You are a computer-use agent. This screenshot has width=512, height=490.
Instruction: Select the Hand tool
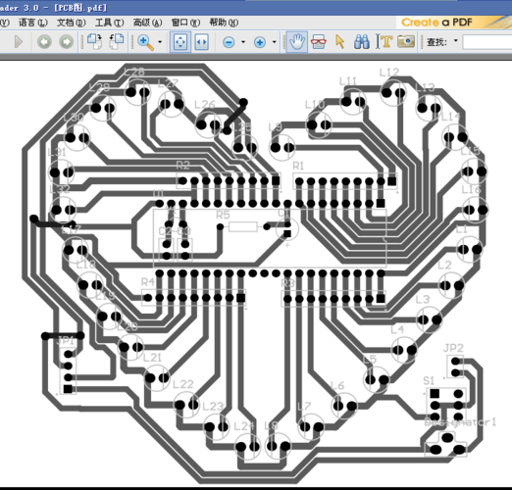[296, 42]
